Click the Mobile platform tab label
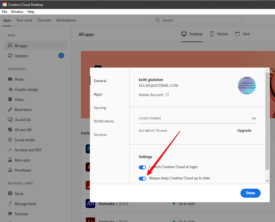Viewport: 275px width, 222px height. coord(222,34)
